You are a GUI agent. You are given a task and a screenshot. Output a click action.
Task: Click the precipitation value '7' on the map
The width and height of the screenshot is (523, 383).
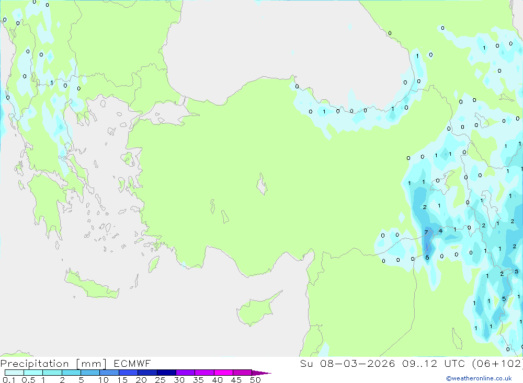pyautogui.click(x=426, y=233)
